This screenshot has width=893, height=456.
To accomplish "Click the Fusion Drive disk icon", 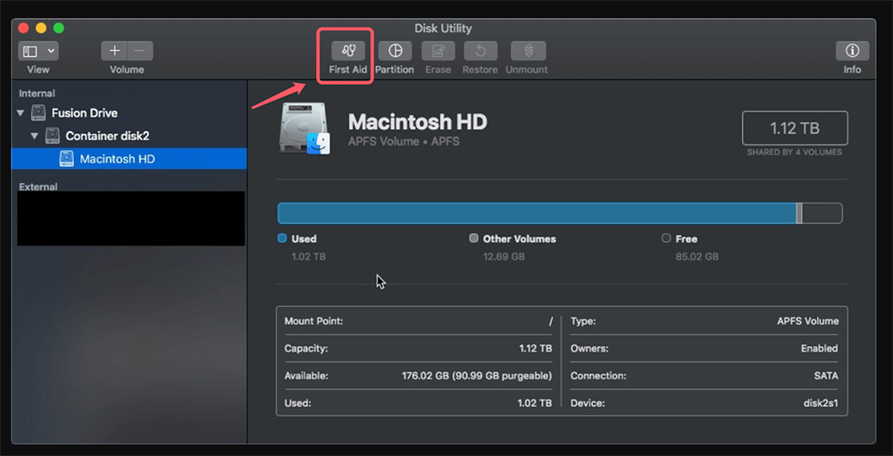I will [38, 112].
